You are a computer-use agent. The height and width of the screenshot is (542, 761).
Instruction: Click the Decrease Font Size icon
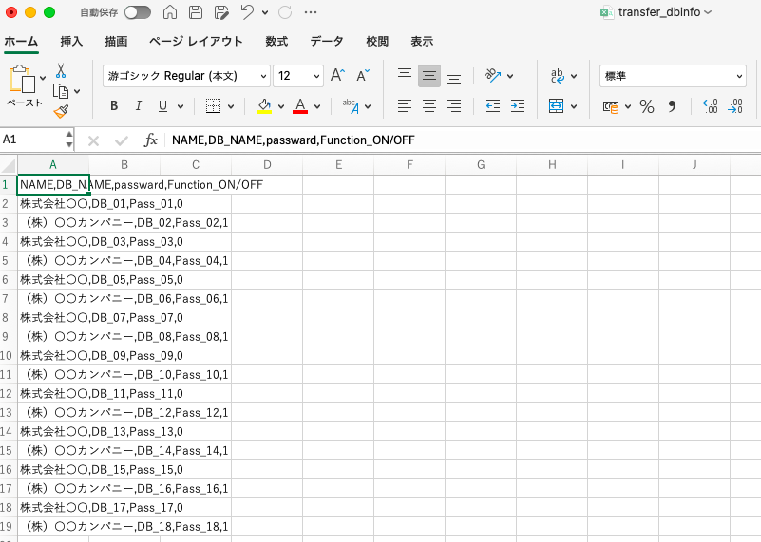coord(363,76)
